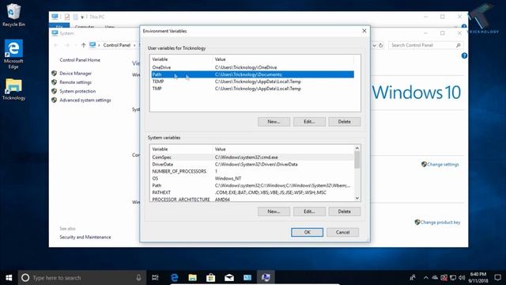This screenshot has height=285, width=506.
Task: Click Change product key link
Action: click(x=440, y=222)
